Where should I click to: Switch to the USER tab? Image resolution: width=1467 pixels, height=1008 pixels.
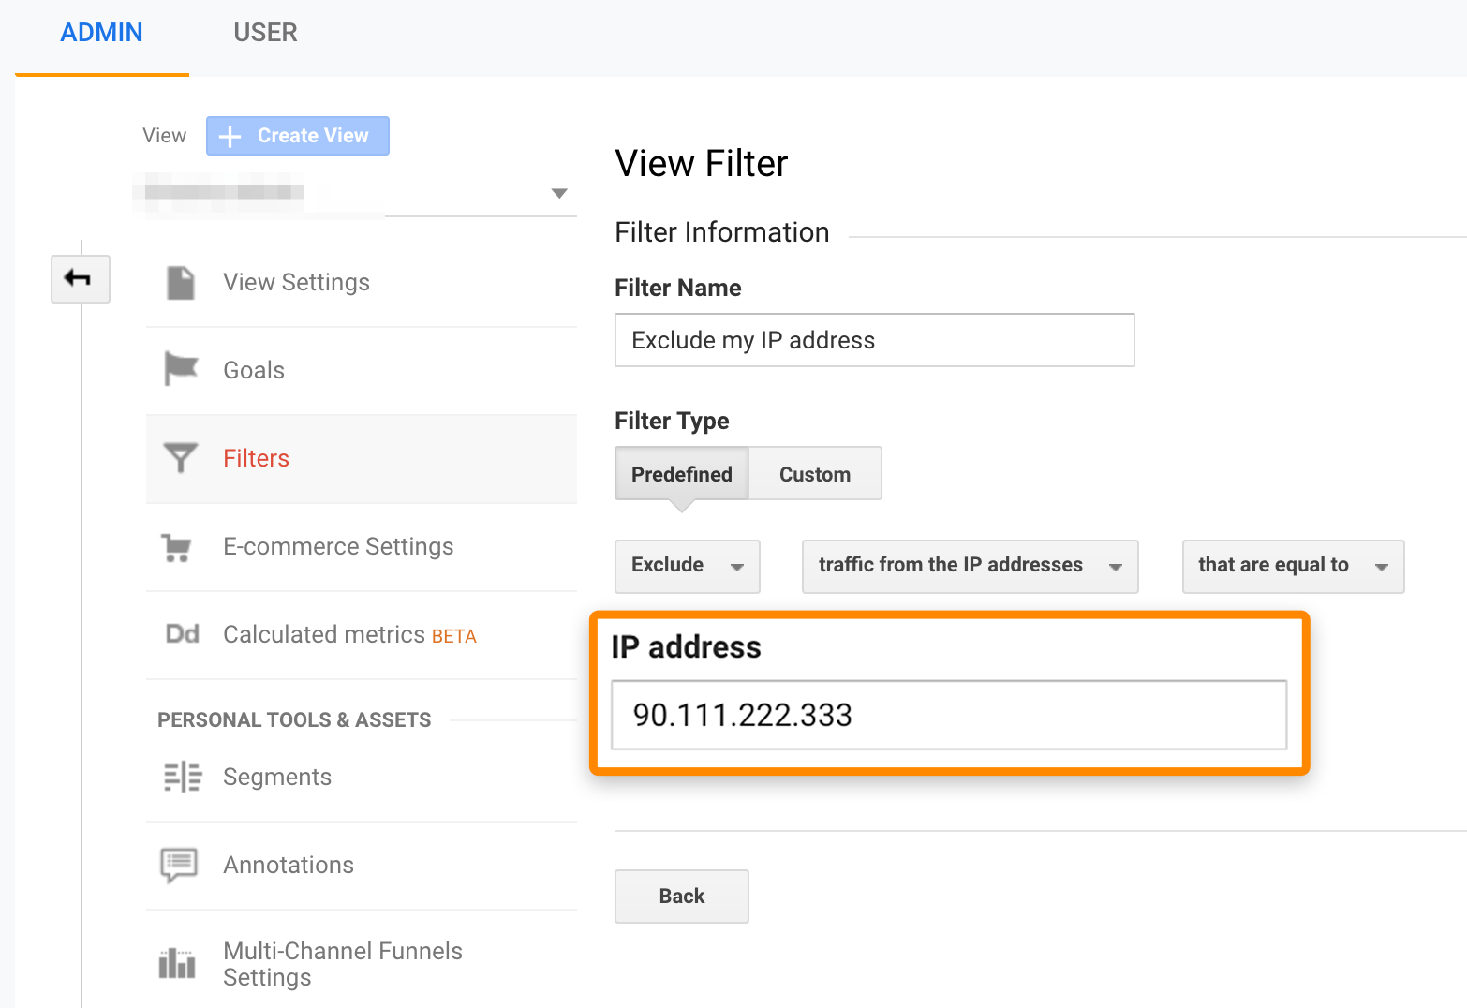(x=265, y=32)
